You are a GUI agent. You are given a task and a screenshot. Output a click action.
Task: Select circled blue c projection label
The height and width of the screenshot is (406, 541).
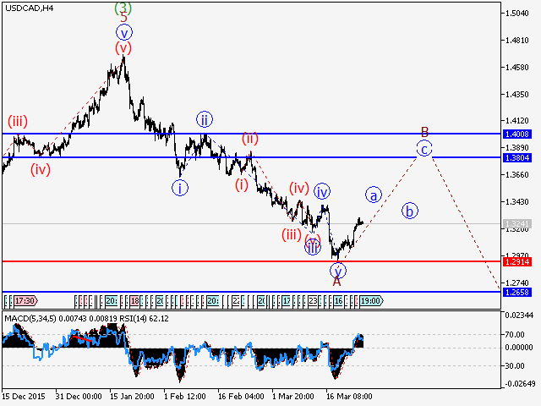[x=424, y=149]
